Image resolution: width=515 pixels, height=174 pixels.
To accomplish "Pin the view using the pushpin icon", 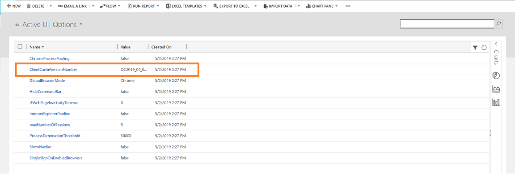I will 17,25.
